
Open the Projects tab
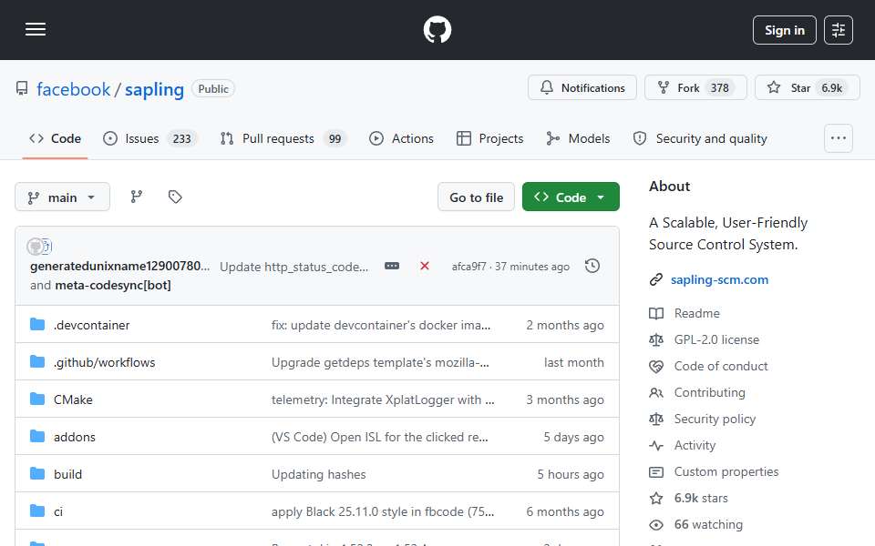(x=490, y=138)
